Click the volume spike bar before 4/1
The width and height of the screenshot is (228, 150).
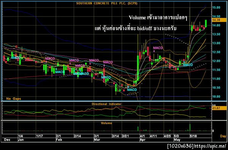tap(138, 129)
